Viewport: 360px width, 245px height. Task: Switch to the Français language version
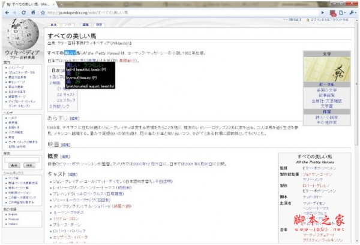14,219
